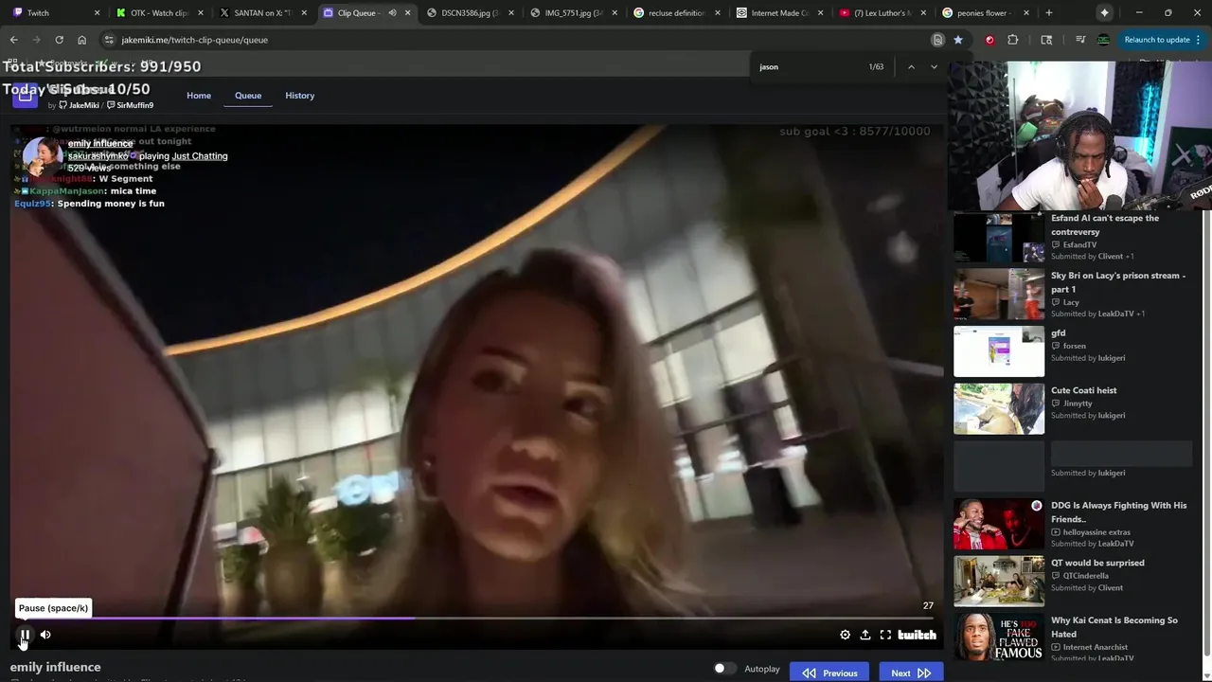Screen dimensions: 1212x682
Task: Select the QT would be surprised clip
Action: (999, 582)
